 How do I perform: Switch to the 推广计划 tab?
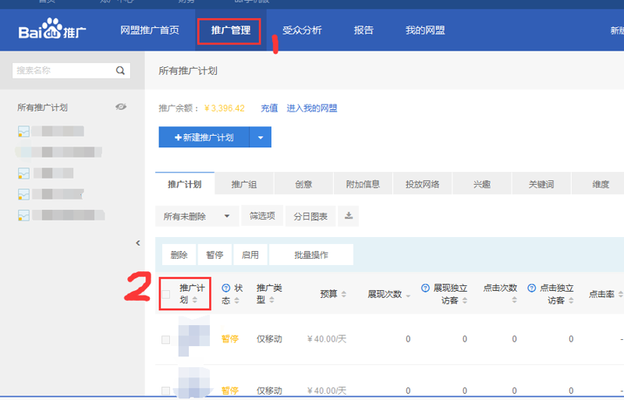click(185, 184)
